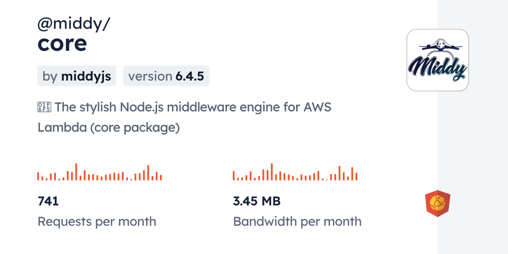Click the bandwidth sparkline bar chart
The image size is (508, 254).
point(295,173)
